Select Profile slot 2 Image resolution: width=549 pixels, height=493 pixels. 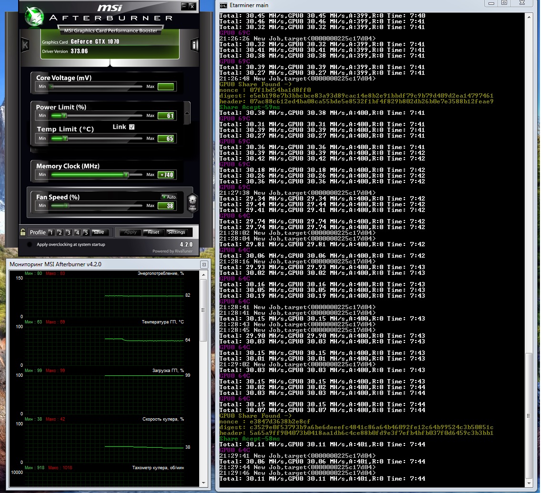60,232
